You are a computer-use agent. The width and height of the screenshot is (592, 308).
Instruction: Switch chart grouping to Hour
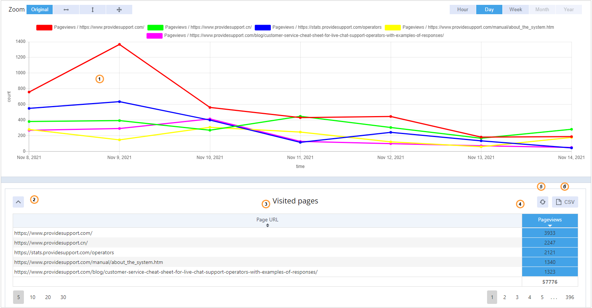[463, 10]
